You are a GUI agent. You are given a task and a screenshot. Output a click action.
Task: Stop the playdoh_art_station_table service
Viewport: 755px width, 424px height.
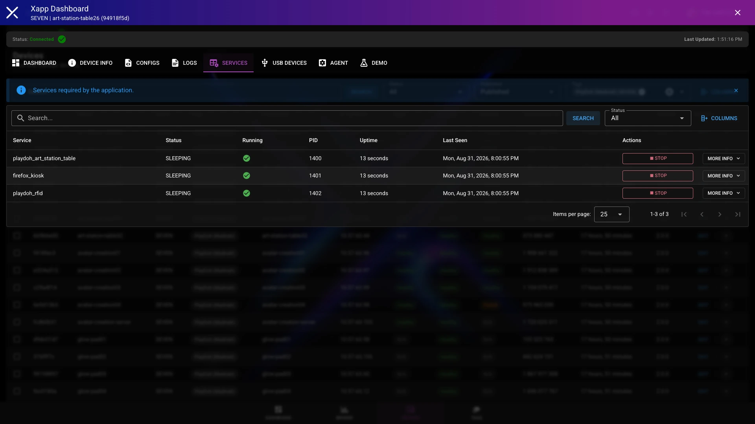tap(657, 158)
